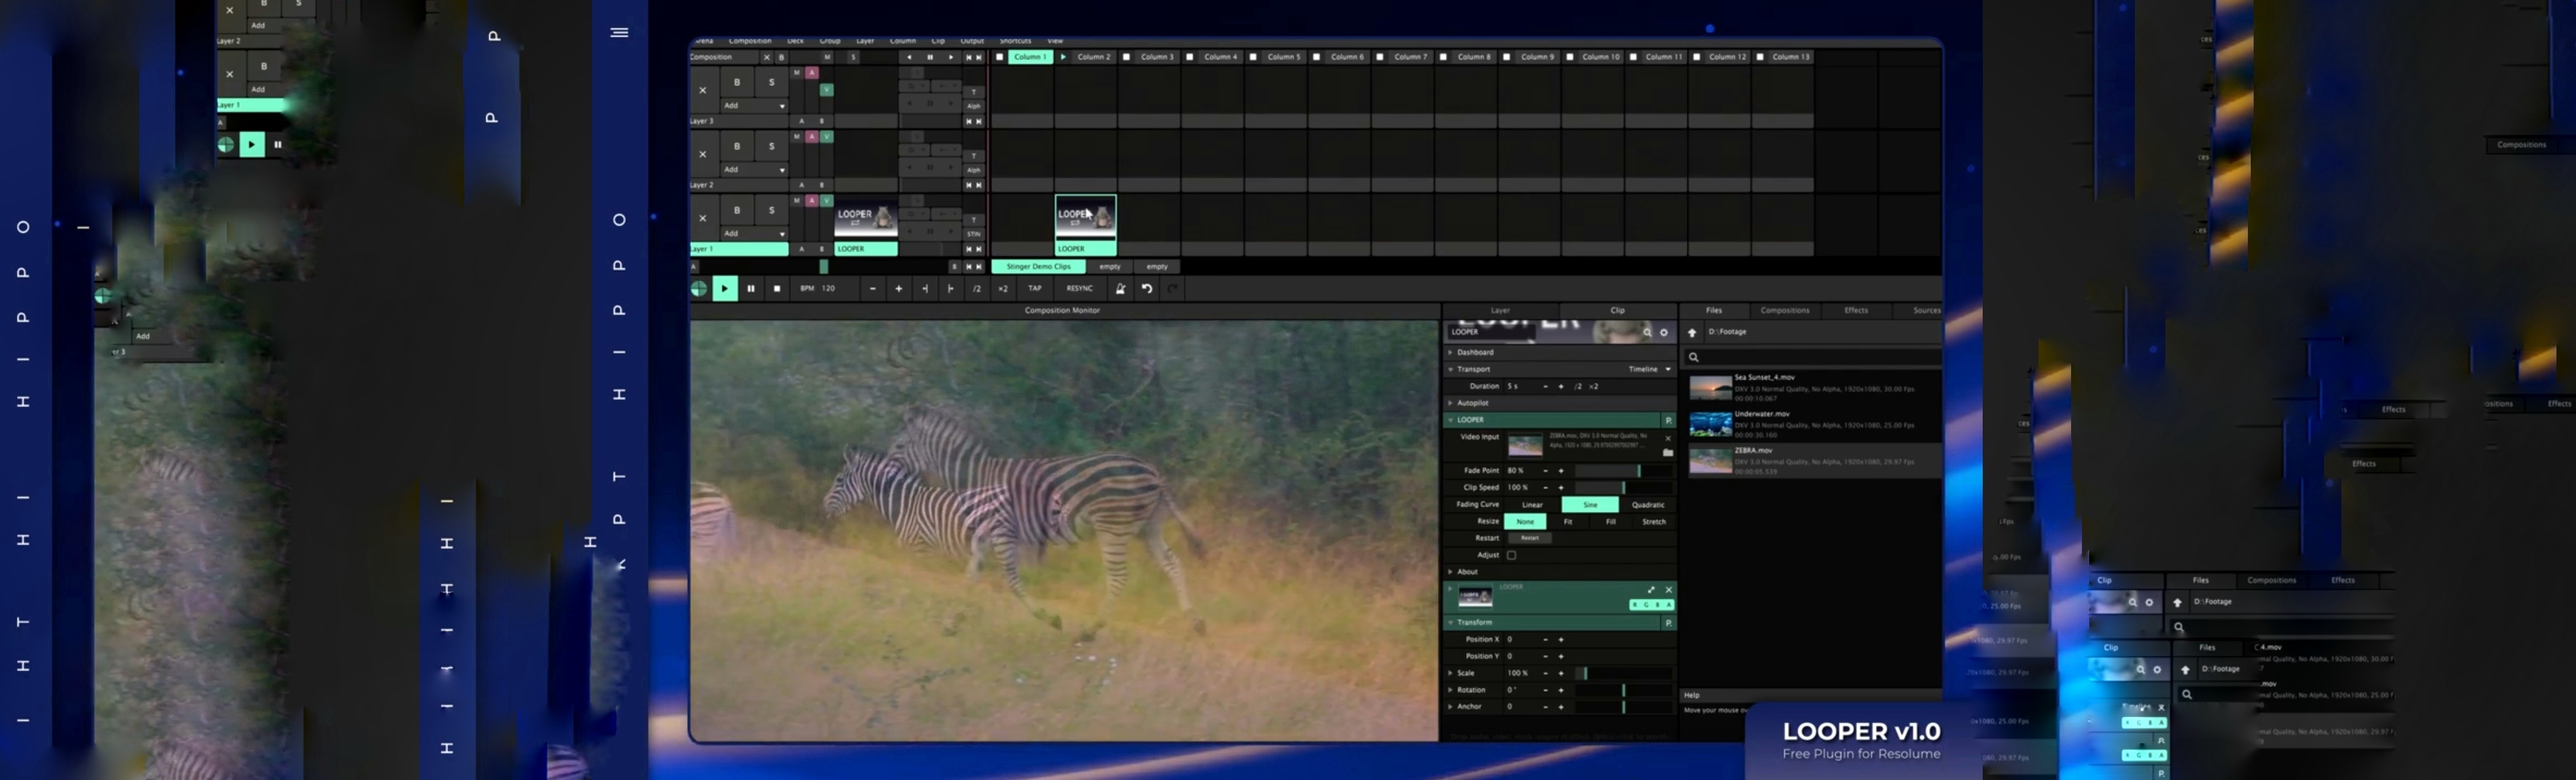Image resolution: width=2576 pixels, height=780 pixels.
Task: Switch to the Compositions tab
Action: click(x=1784, y=310)
